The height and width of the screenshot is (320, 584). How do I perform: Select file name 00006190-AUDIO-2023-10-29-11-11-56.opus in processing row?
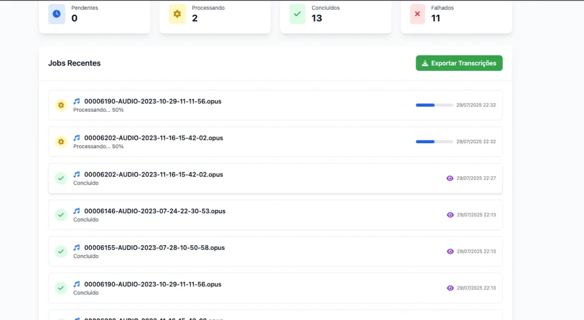coord(153,102)
